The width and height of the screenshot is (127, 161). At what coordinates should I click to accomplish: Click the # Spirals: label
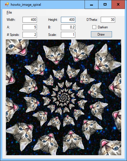tap(13, 35)
